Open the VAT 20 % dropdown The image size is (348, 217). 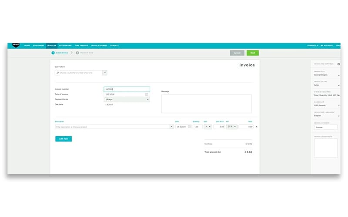(232, 127)
